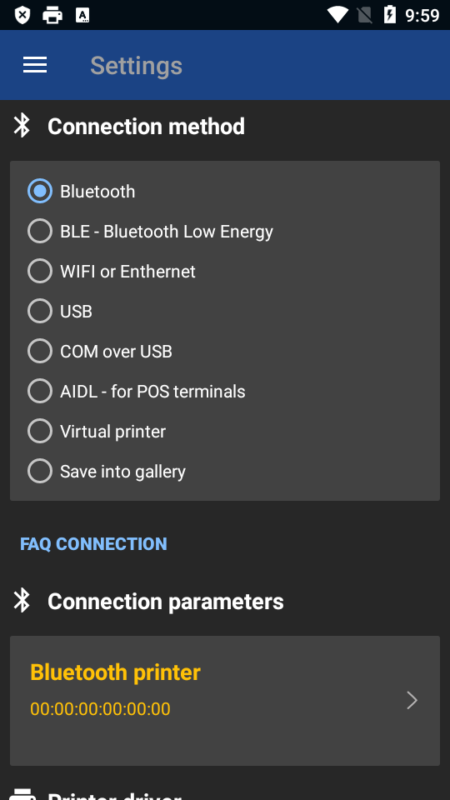Tap the printer icon in the status bar

[52, 15]
